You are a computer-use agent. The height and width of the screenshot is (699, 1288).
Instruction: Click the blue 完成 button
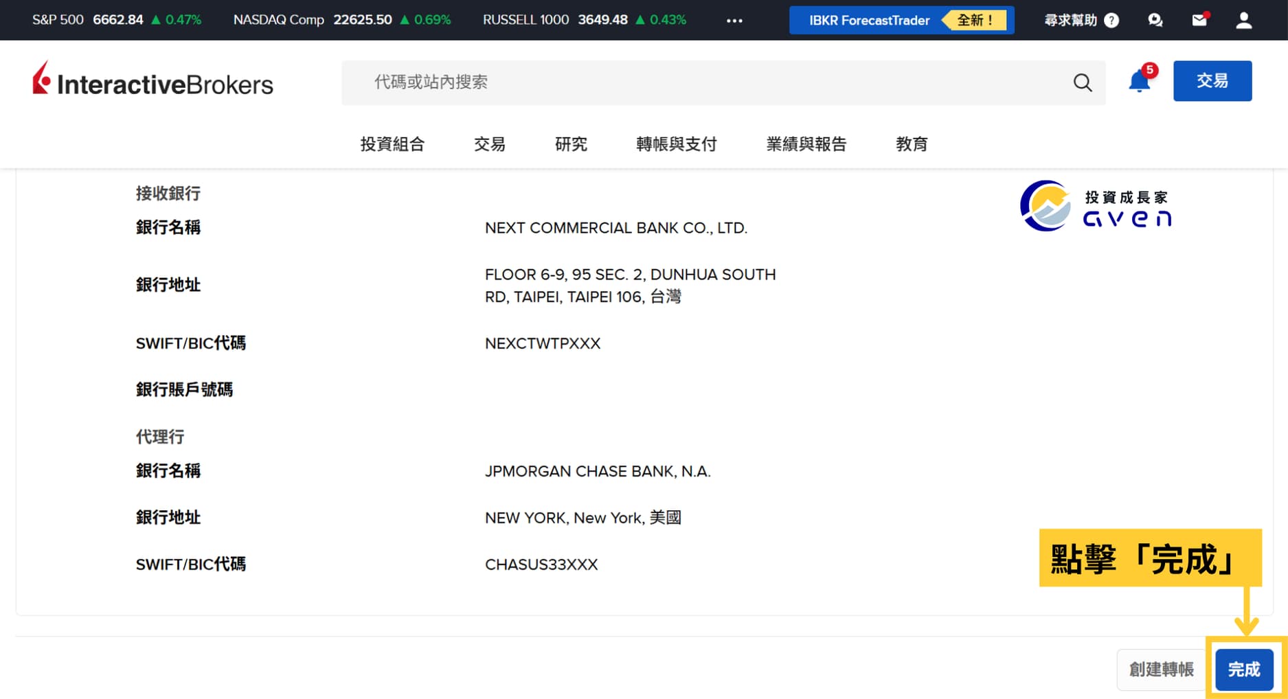(x=1244, y=669)
